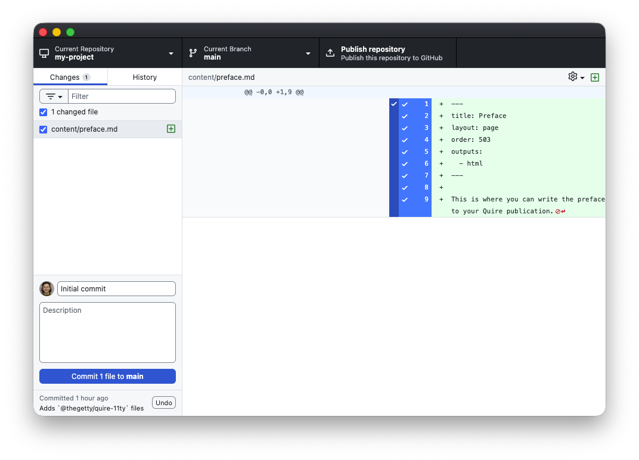Uncheck the '1 changed file' checkbox
639x460 pixels.
[43, 112]
